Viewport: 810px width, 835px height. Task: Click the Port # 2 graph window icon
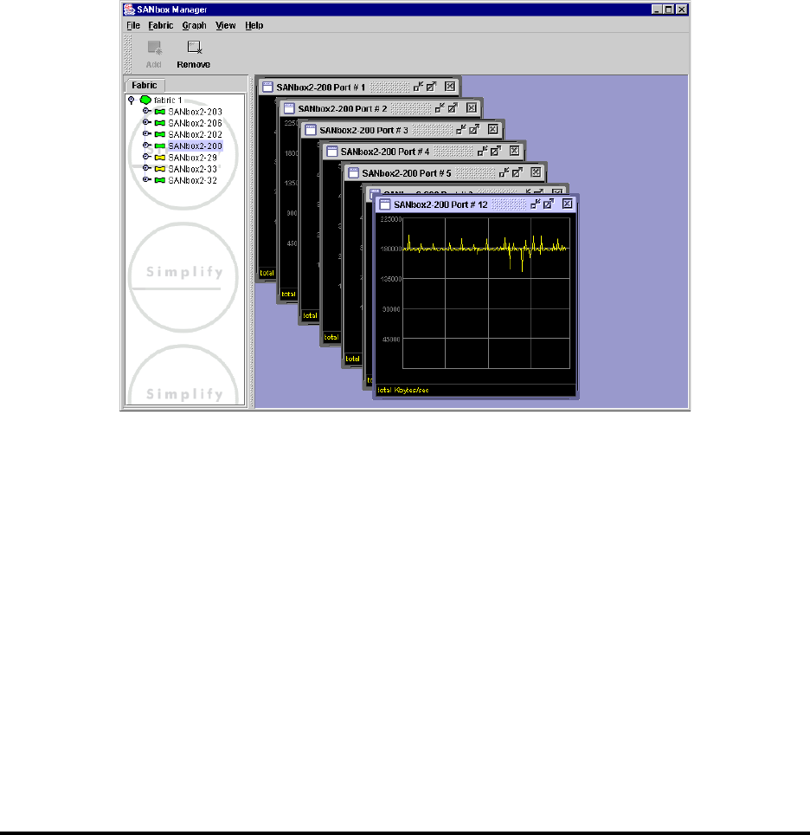point(289,108)
